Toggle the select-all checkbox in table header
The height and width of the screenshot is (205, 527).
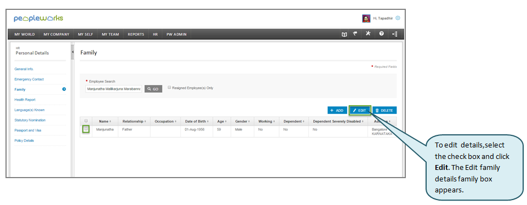tap(86, 121)
